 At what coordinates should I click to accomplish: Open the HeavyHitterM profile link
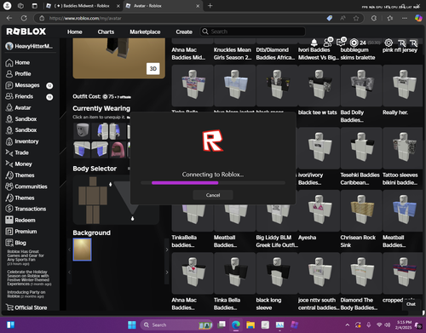click(x=30, y=46)
